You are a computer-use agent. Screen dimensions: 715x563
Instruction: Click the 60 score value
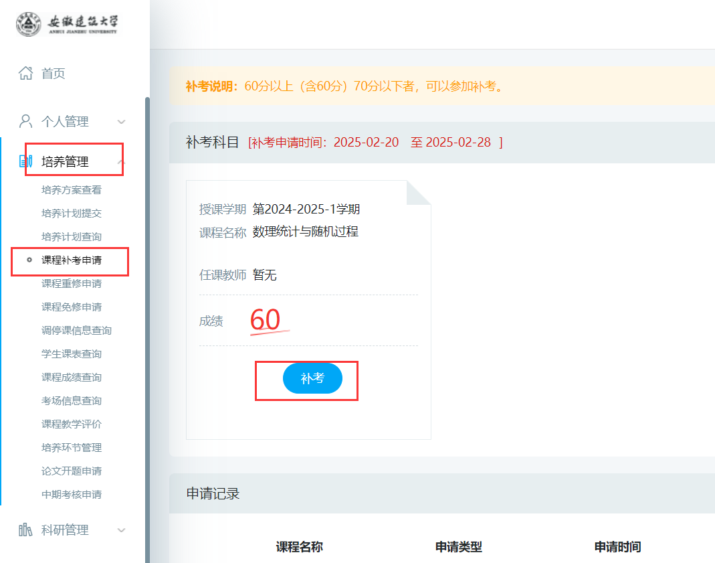[x=266, y=320]
